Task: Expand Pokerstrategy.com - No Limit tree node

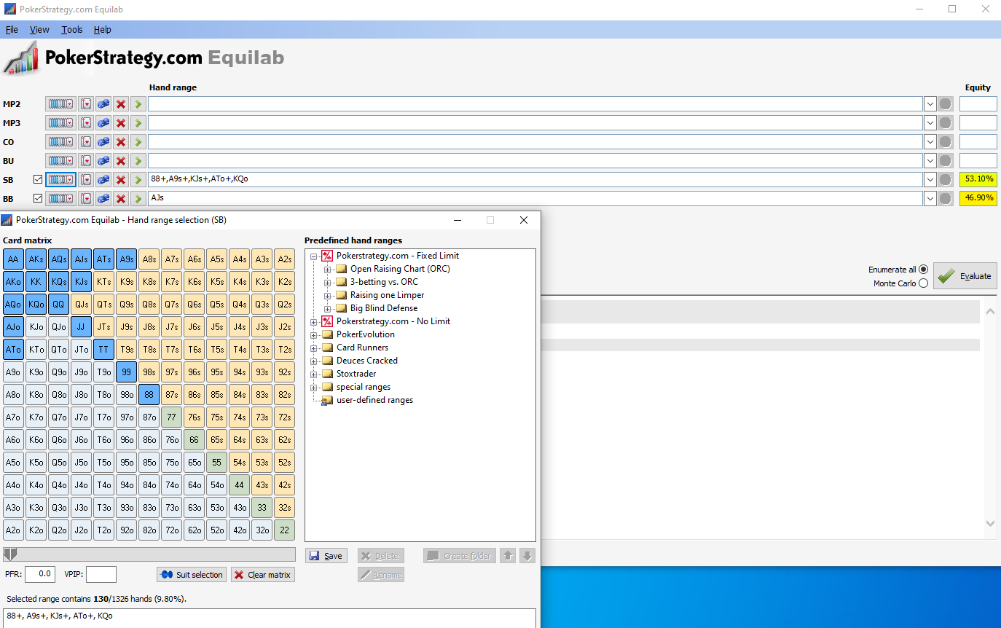Action: point(314,321)
